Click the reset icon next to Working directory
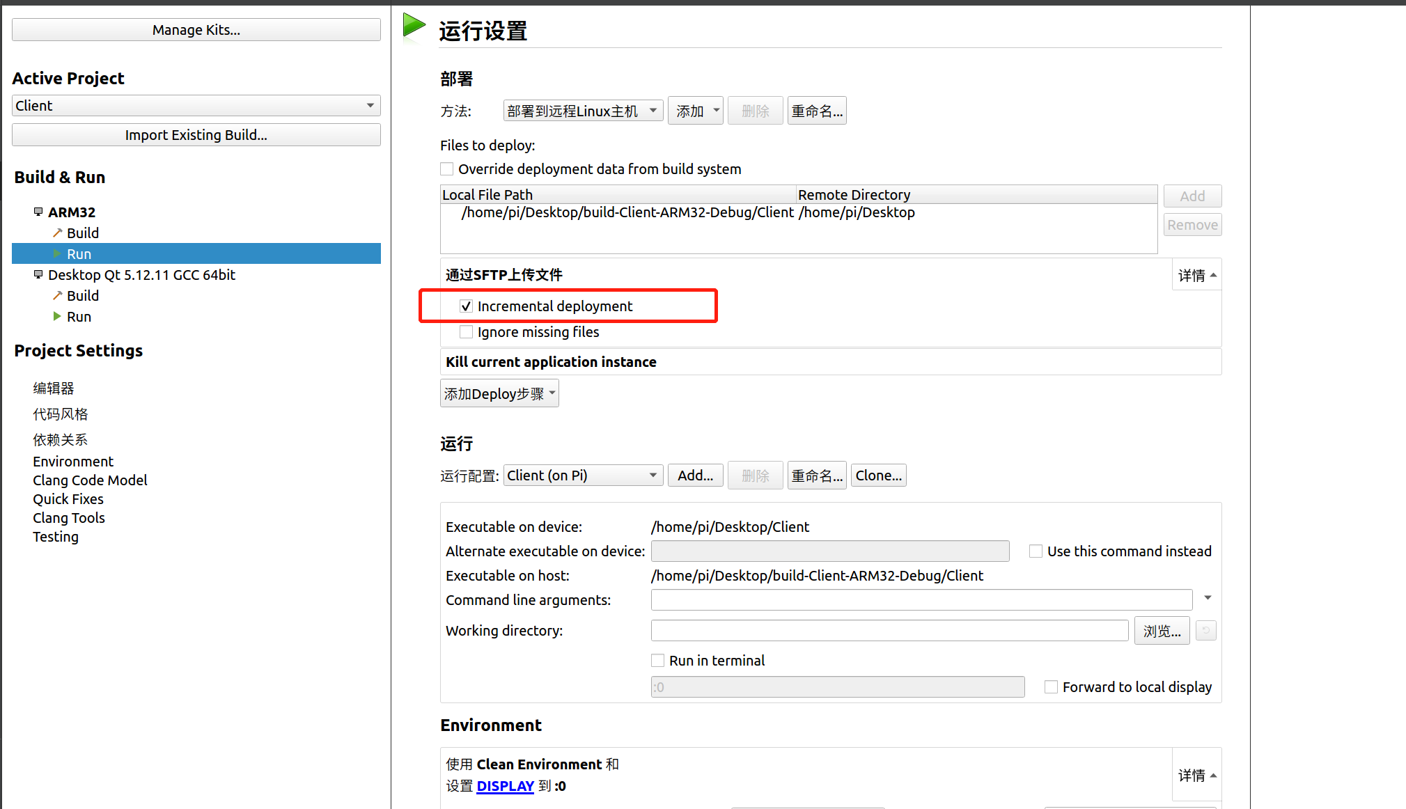The height and width of the screenshot is (809, 1406). click(1206, 631)
